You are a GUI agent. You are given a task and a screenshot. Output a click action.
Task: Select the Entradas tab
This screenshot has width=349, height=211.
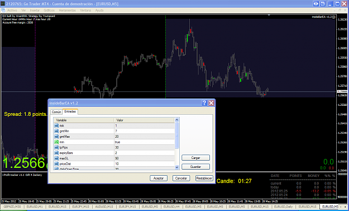pyautogui.click(x=70, y=111)
